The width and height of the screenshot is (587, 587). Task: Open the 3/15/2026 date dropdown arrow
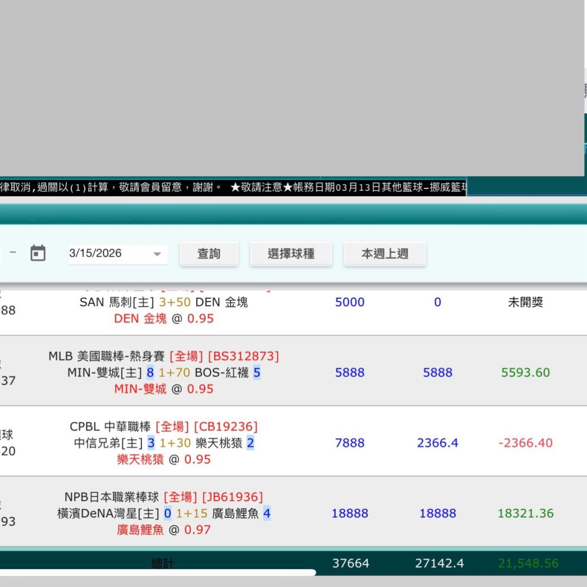click(157, 254)
